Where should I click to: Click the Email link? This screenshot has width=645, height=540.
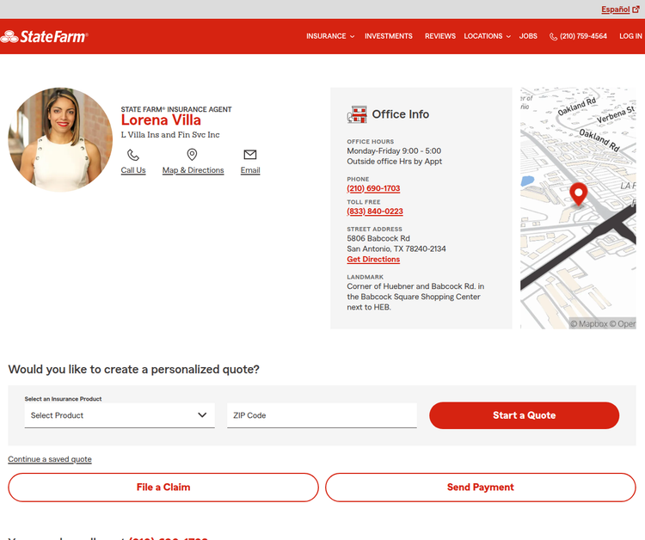[250, 170]
